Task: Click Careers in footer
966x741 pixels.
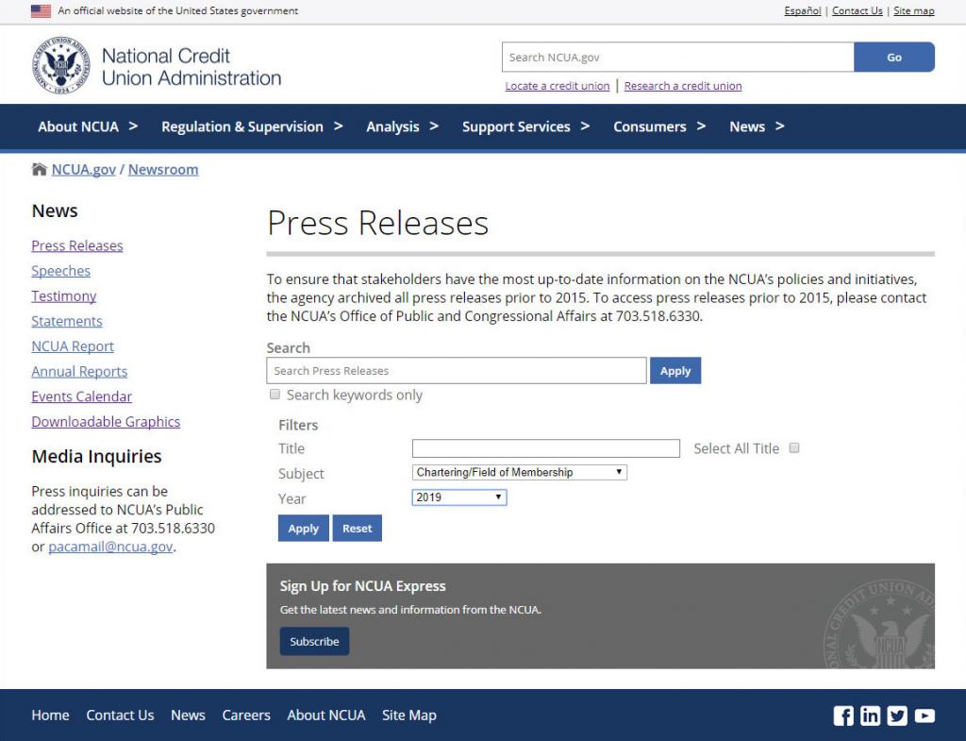Action: [x=246, y=716]
